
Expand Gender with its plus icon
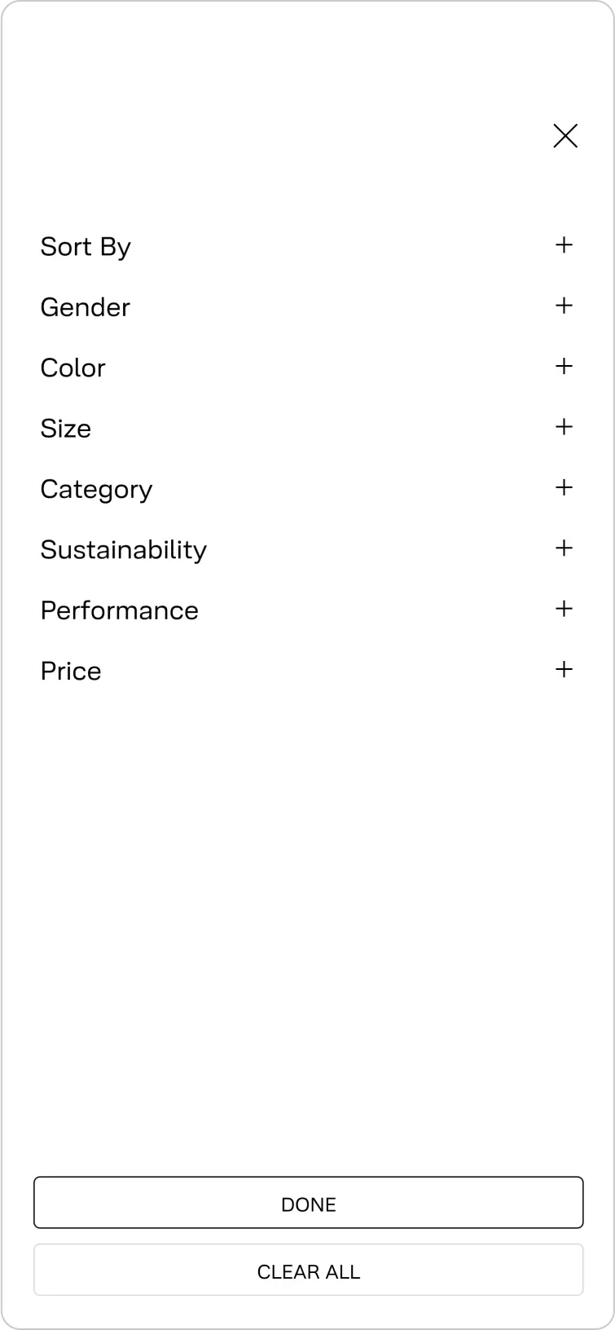(564, 306)
